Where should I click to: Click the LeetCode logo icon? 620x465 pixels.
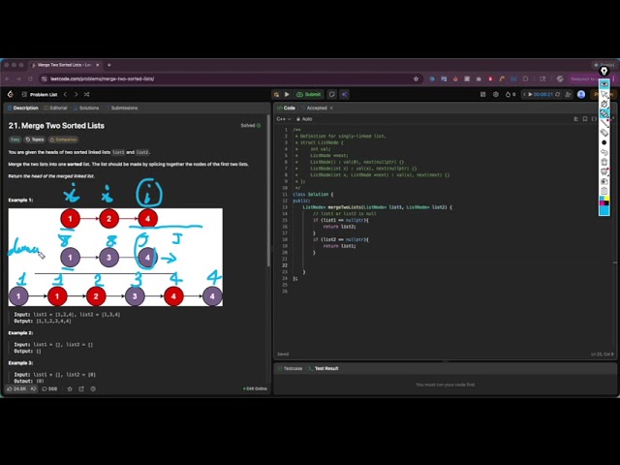11,94
